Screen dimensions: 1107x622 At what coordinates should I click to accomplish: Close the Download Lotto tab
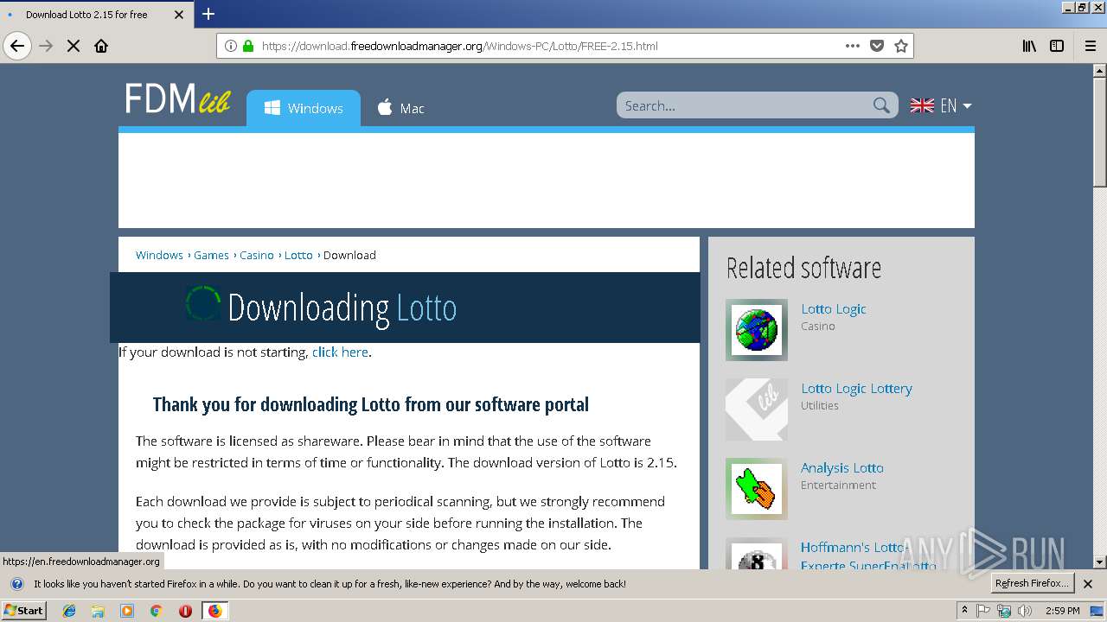[179, 15]
